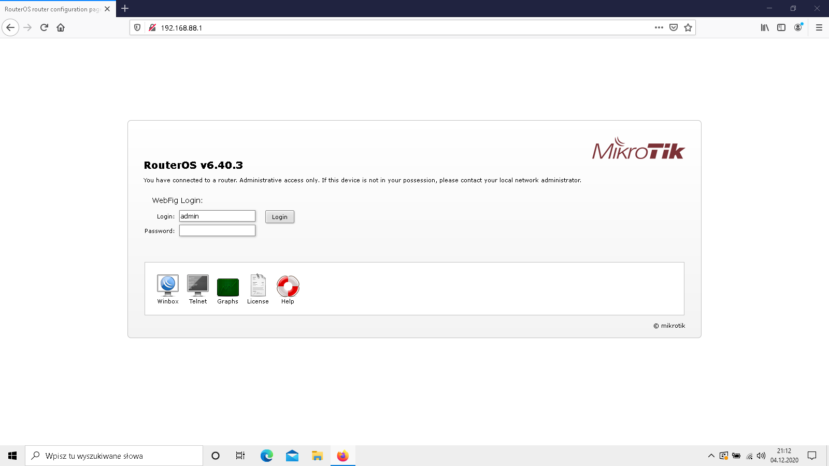Click the MikroTik logo
The image size is (829, 466).
coord(638,149)
